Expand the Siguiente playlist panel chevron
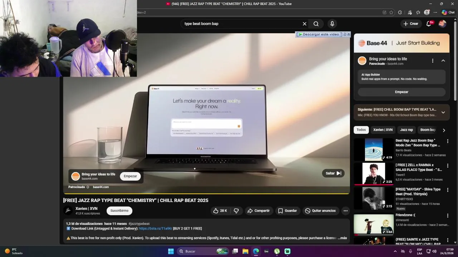Viewport: 458px width, 257px height. pyautogui.click(x=443, y=112)
